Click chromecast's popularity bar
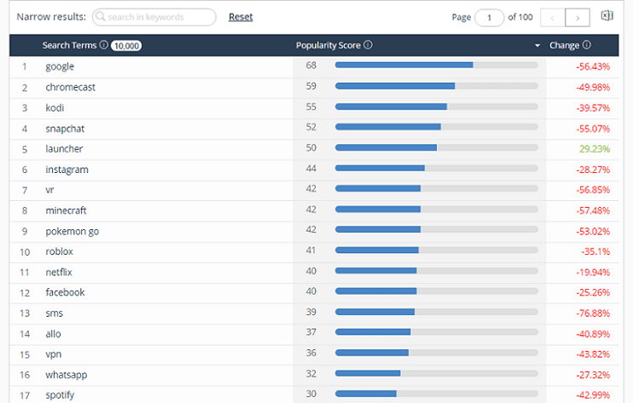 point(437,86)
